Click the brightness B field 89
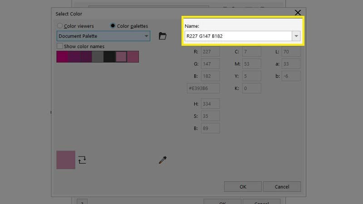The height and width of the screenshot is (204, 363). [210, 128]
